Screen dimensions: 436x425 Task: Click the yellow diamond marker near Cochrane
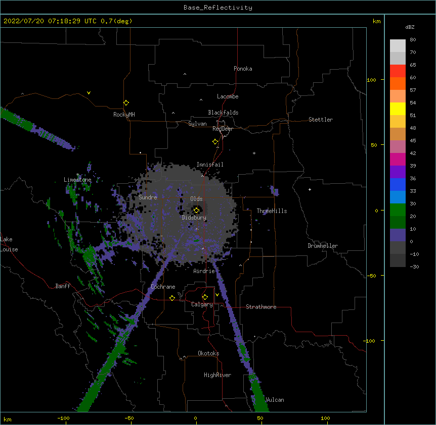[x=172, y=298]
